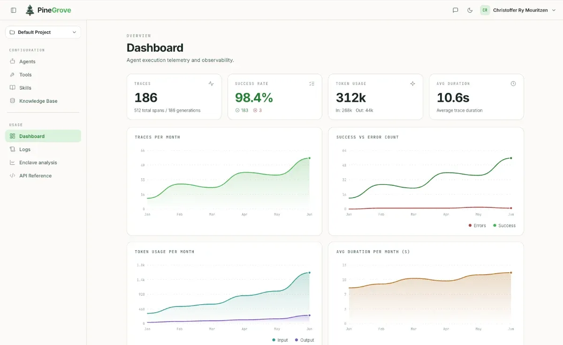Image resolution: width=563 pixels, height=345 pixels.
Task: Click the PineGrove pine tree logo
Action: (x=30, y=10)
